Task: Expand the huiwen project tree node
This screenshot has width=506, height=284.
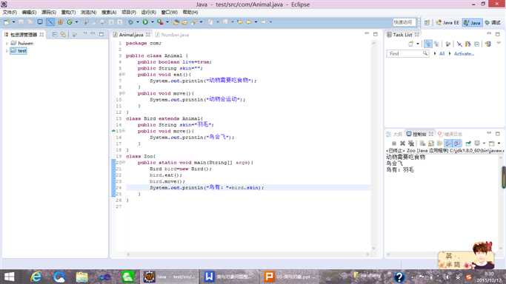Action: (x=7, y=43)
